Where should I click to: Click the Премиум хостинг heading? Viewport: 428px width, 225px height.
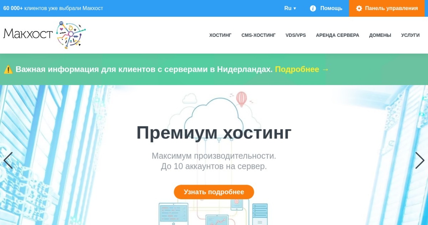click(214, 132)
